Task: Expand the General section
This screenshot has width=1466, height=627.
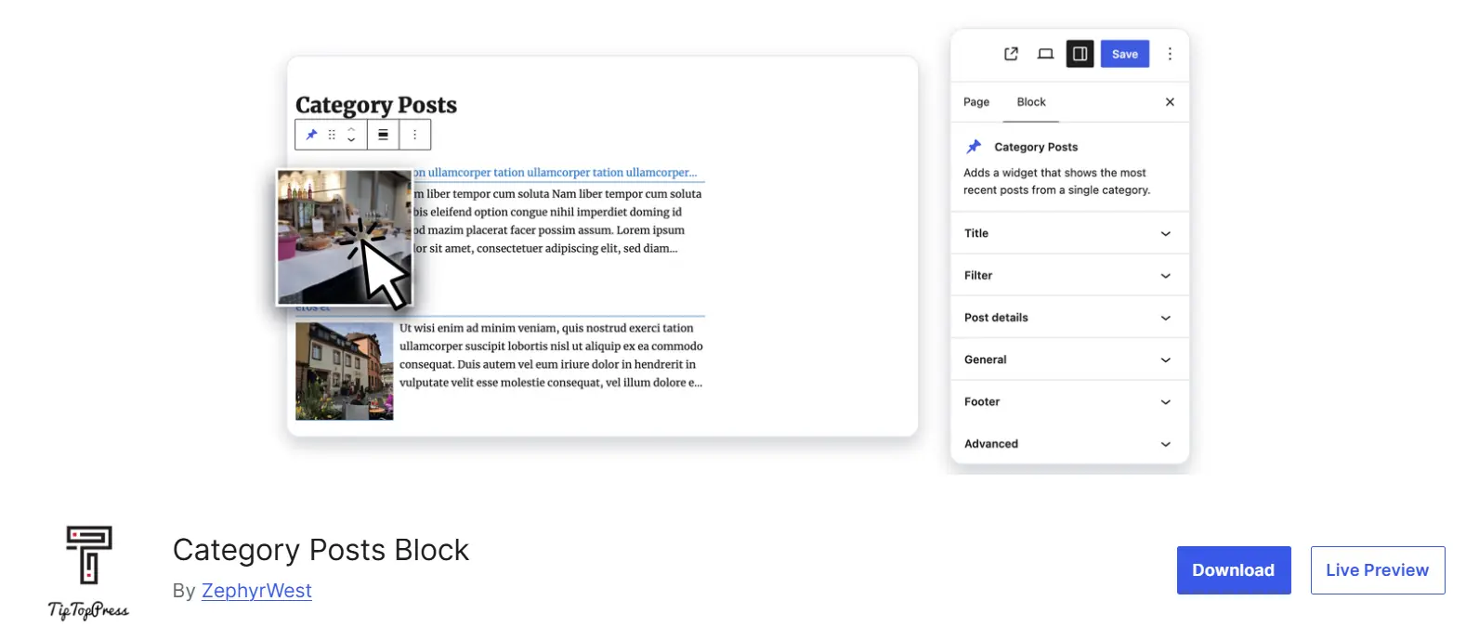Action: coord(1069,359)
